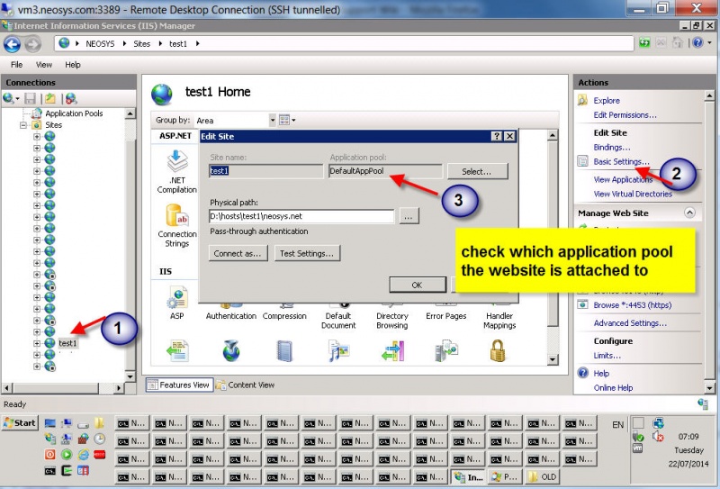Image resolution: width=720 pixels, height=489 pixels.
Task: Click the Start button
Action: [20, 423]
